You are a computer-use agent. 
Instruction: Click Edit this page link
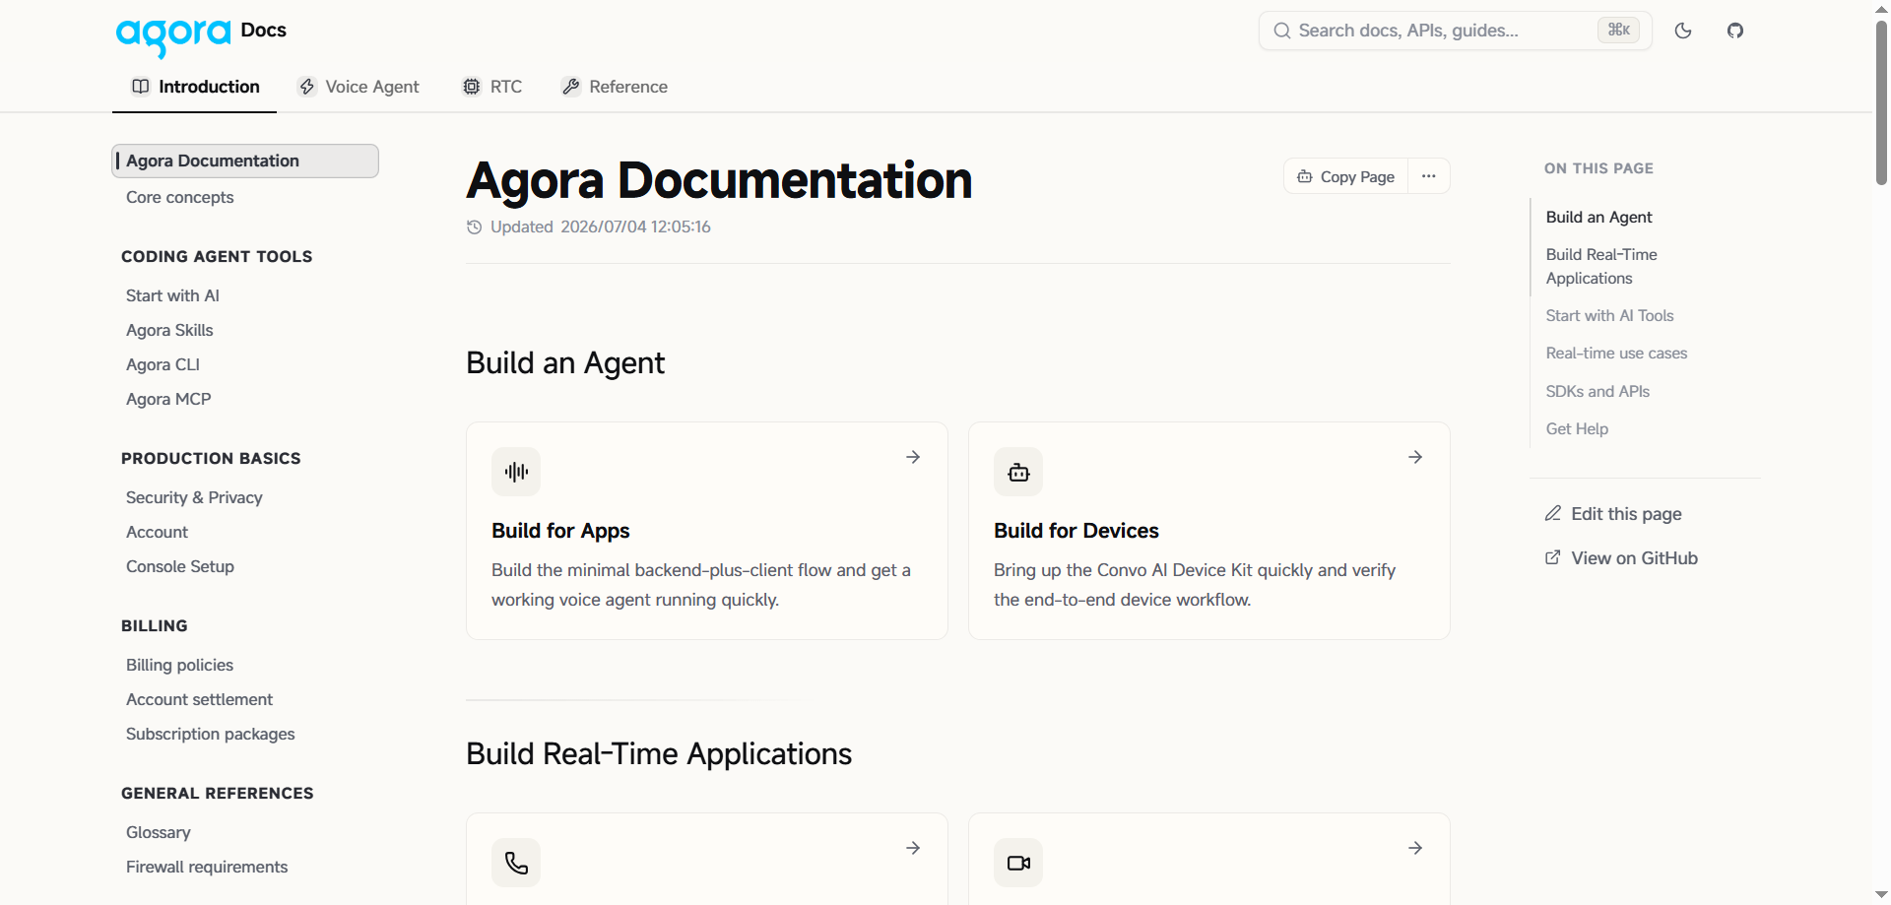(x=1613, y=514)
